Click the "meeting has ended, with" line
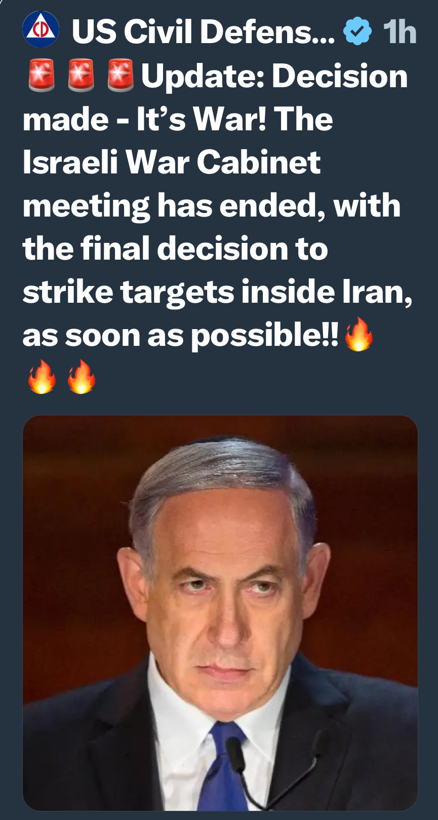The height and width of the screenshot is (820, 438). click(212, 206)
